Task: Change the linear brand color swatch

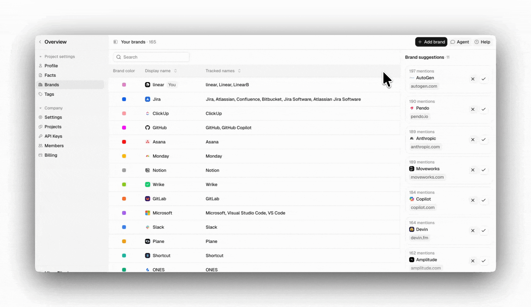Action: coord(124,85)
